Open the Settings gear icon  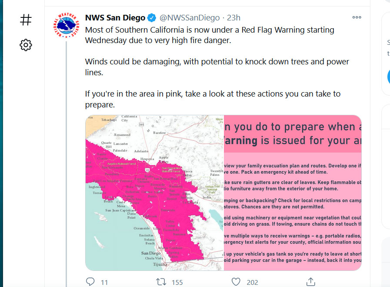[26, 45]
